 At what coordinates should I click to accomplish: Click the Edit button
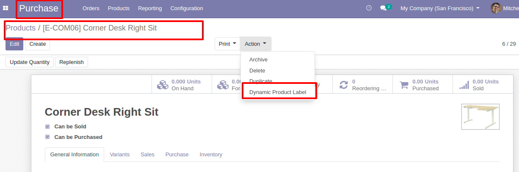point(14,44)
